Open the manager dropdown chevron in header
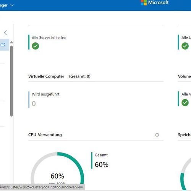The width and height of the screenshot is (191, 191). (11, 5)
